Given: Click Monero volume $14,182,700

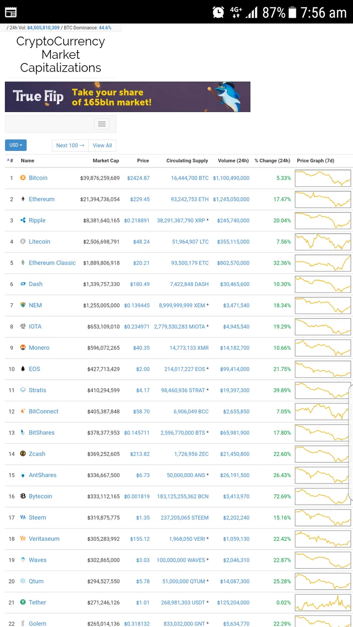Looking at the screenshot, I should (234, 348).
